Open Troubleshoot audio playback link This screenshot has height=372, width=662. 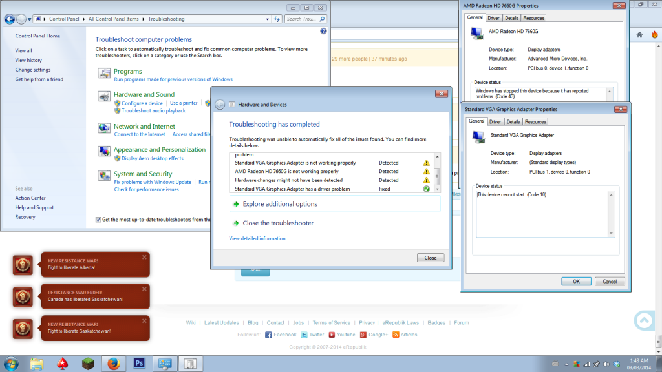click(153, 111)
